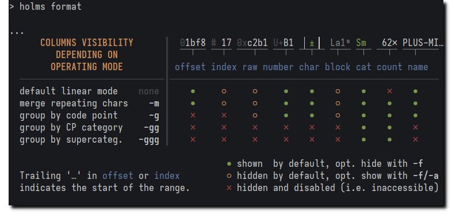This screenshot has width=452, height=214.
Task: Click the '-ggg' option flag
Action: [x=149, y=140]
